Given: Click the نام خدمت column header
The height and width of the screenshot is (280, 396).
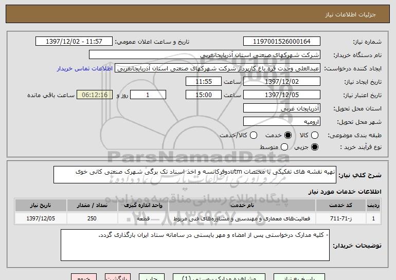Looking at the screenshot, I should tap(242, 206).
